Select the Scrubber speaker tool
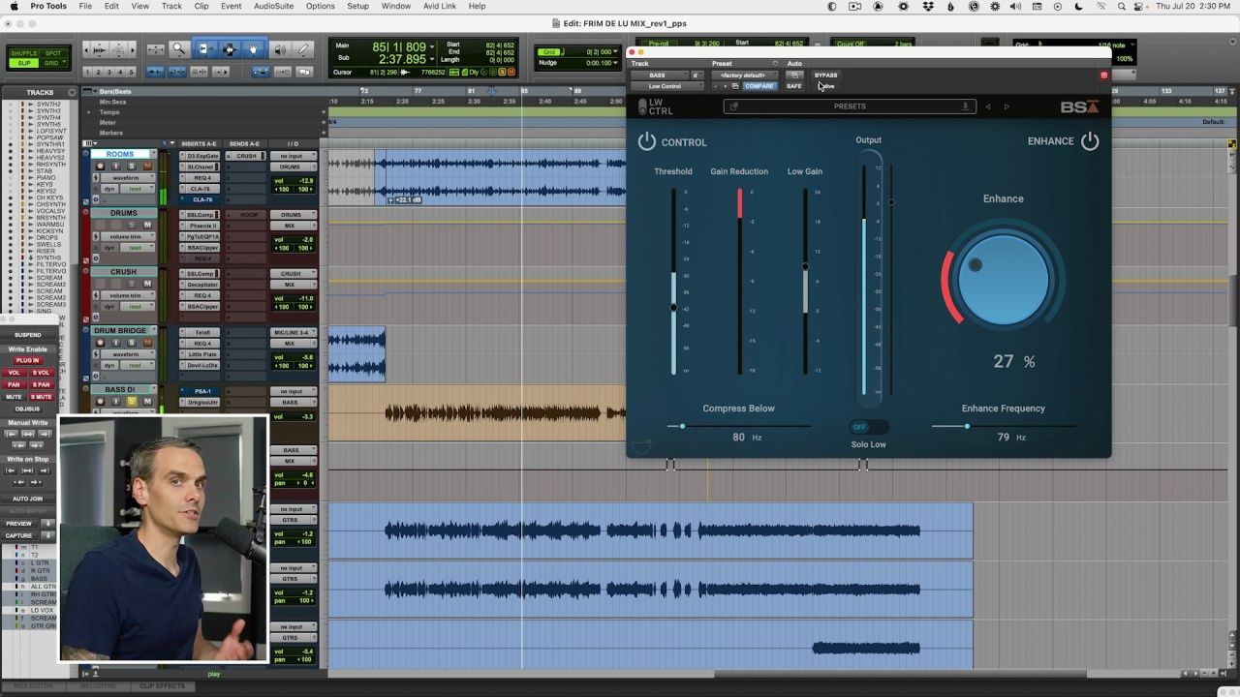This screenshot has height=697, width=1240. pos(279,49)
